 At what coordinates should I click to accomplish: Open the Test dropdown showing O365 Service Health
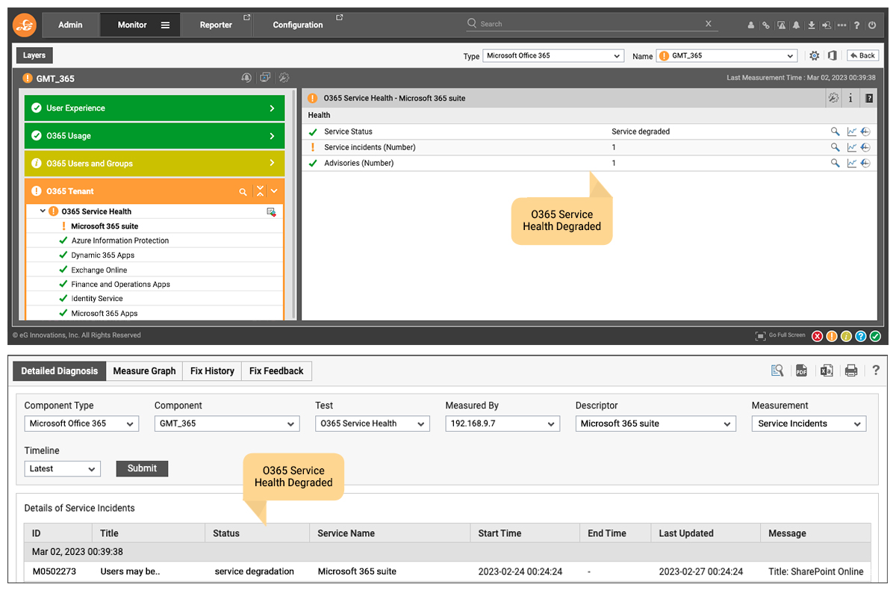pyautogui.click(x=373, y=423)
